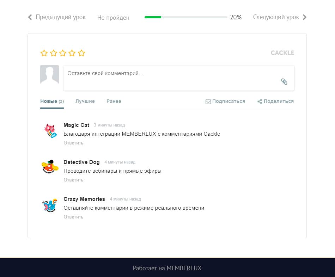This screenshot has height=277, width=335.
Task: Select the Новые (3) tab
Action: [x=52, y=101]
